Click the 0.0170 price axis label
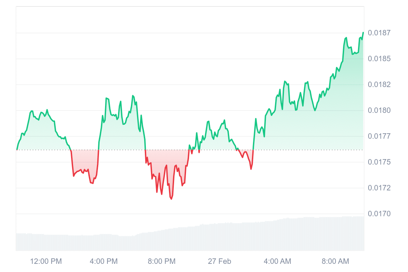The image size is (408, 272). 379,214
